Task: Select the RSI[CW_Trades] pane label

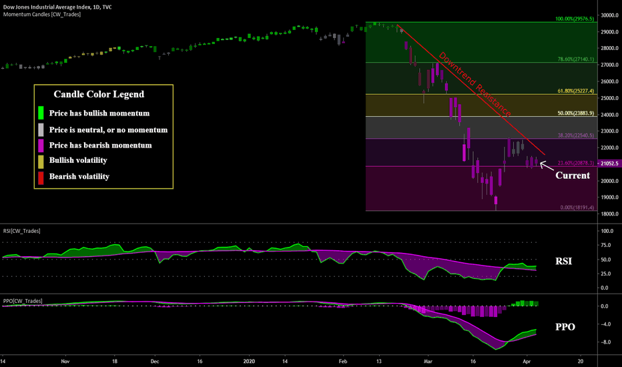Action: coord(22,231)
